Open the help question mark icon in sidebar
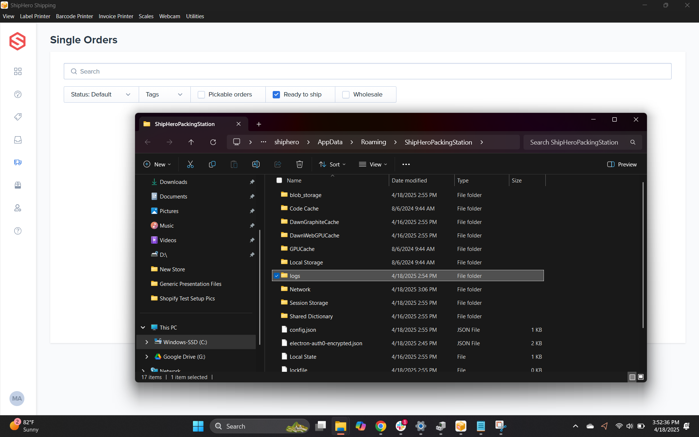The image size is (699, 437). pos(17,231)
